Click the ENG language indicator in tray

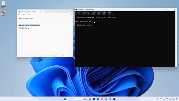coord(161,99)
